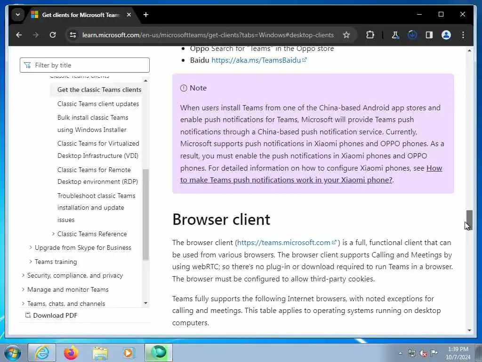Open a new browser tab
This screenshot has height=362, width=482.
coord(146,15)
